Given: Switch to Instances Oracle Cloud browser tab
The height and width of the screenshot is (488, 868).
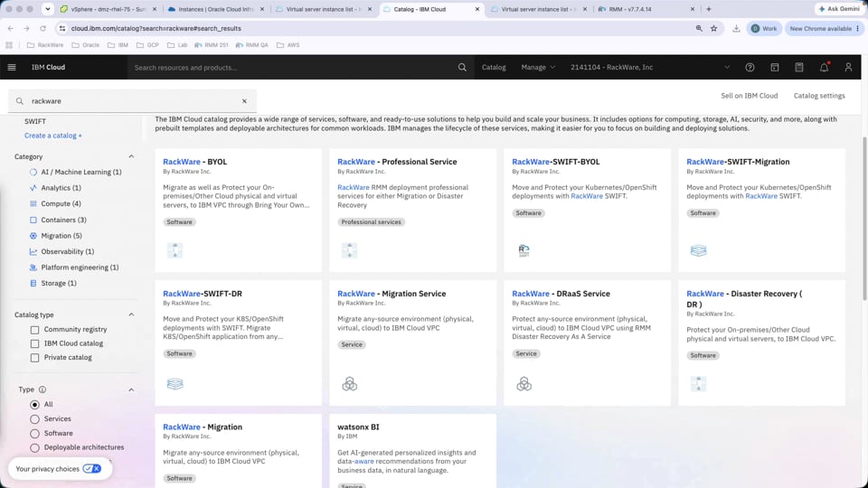Looking at the screenshot, I should (x=216, y=9).
